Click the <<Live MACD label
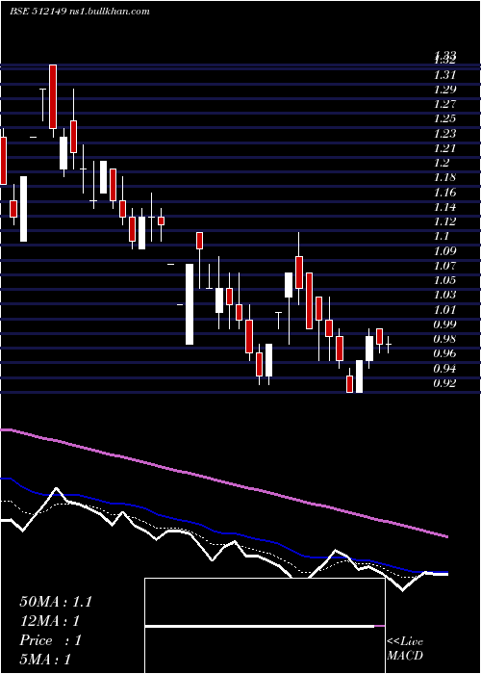 [x=405, y=649]
